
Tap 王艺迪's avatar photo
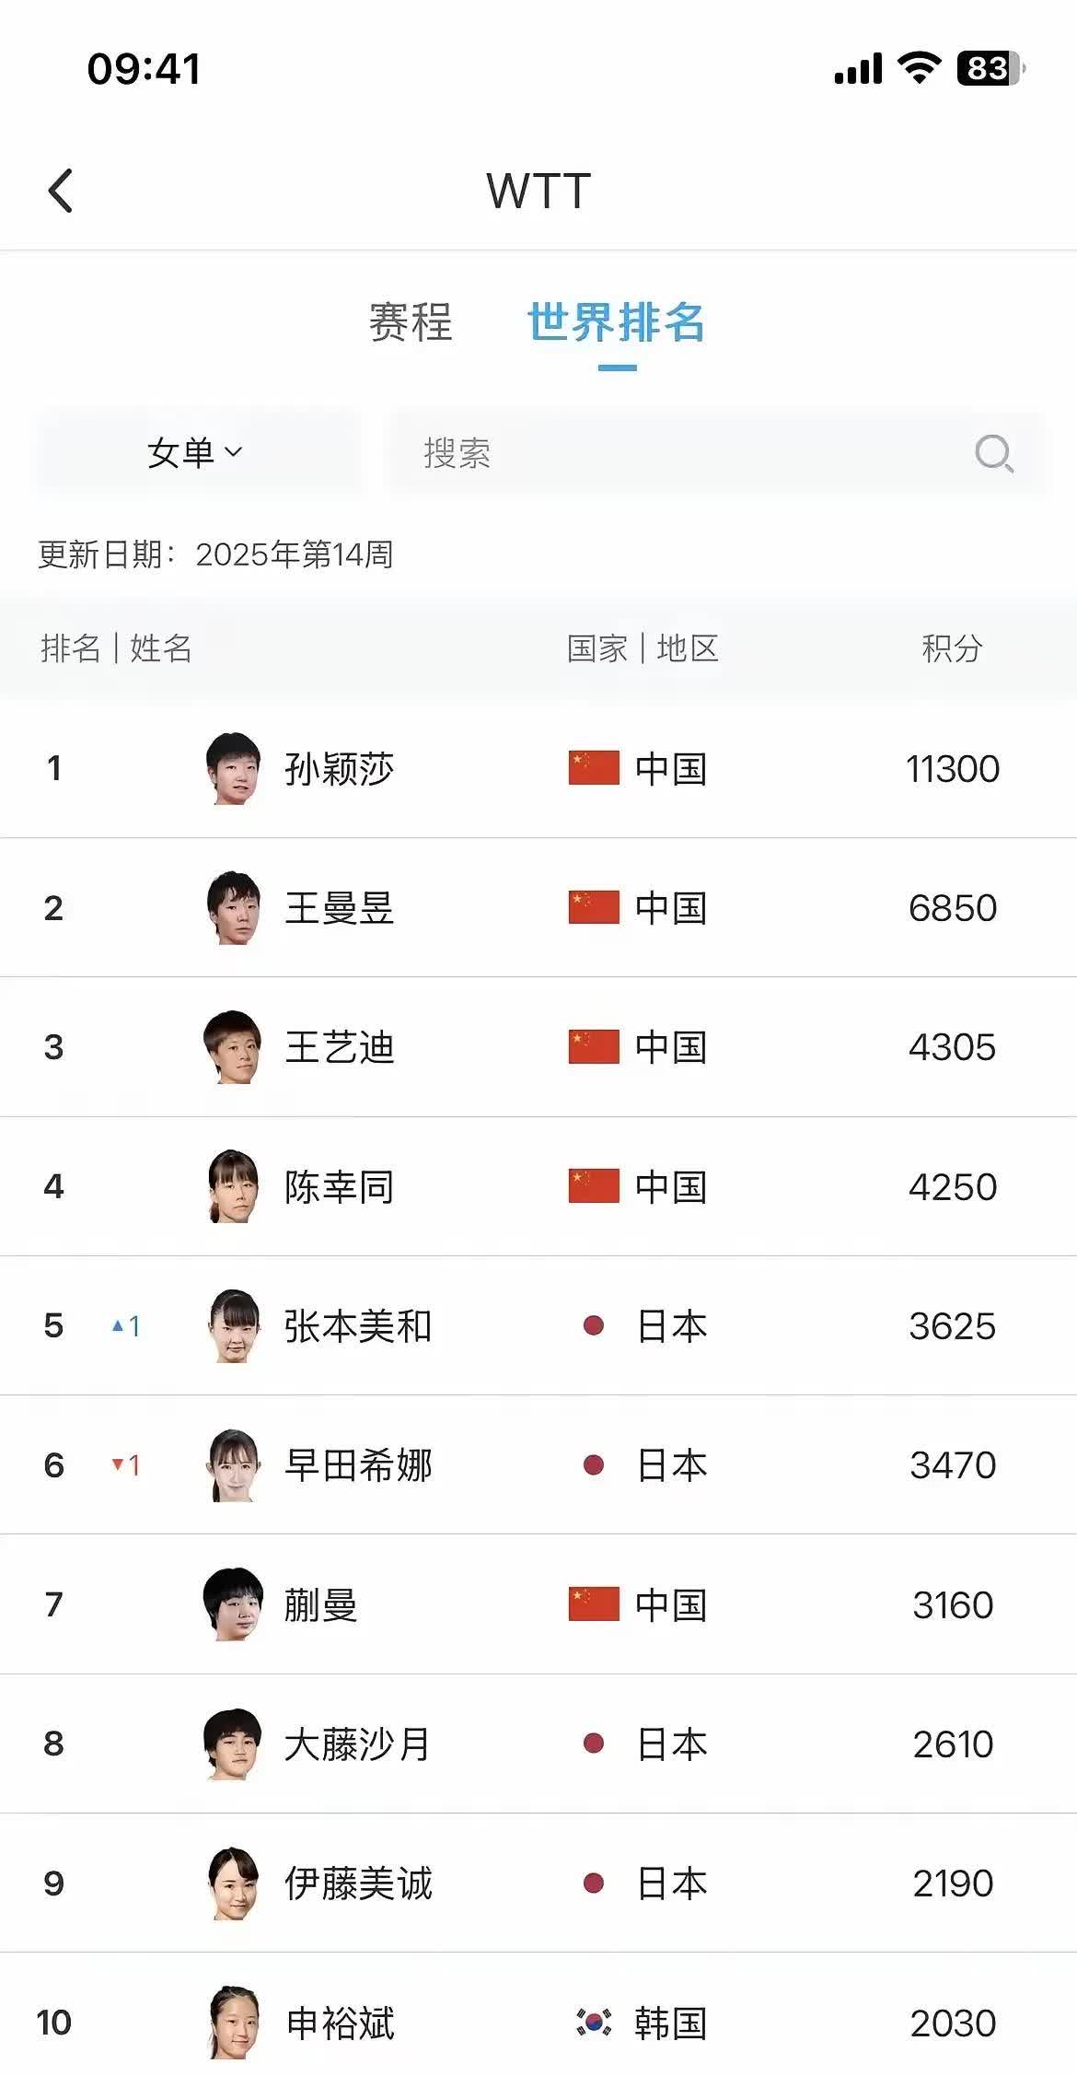point(233,1047)
